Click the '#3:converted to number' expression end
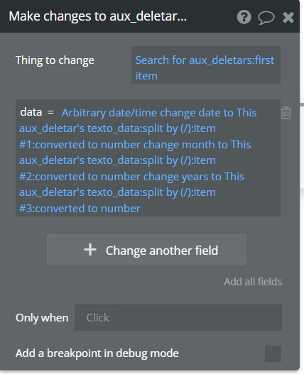The width and height of the screenshot is (304, 374). [80, 209]
